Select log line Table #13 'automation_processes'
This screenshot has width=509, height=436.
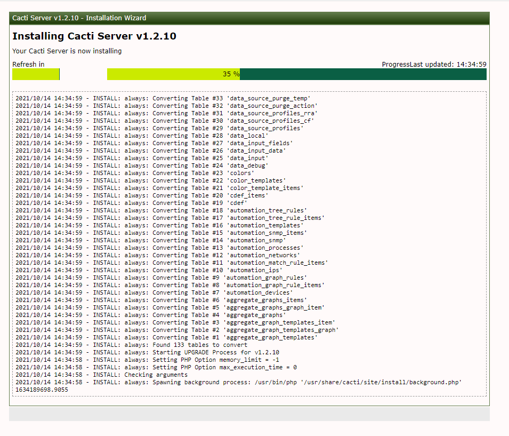(x=159, y=248)
